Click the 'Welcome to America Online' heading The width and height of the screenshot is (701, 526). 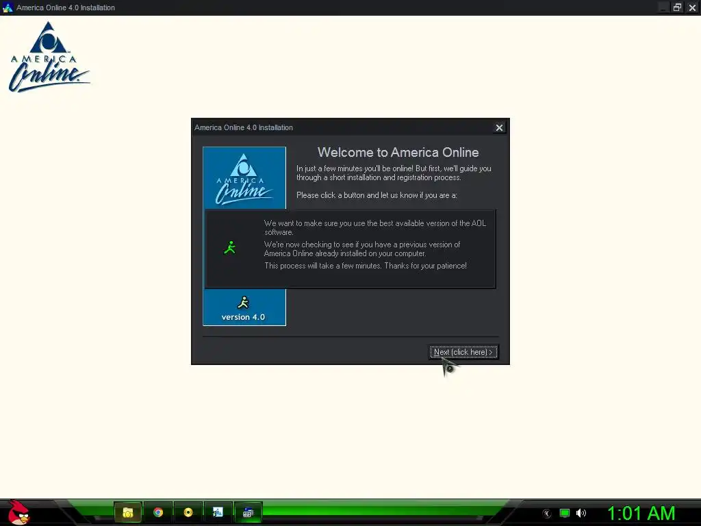[398, 153]
